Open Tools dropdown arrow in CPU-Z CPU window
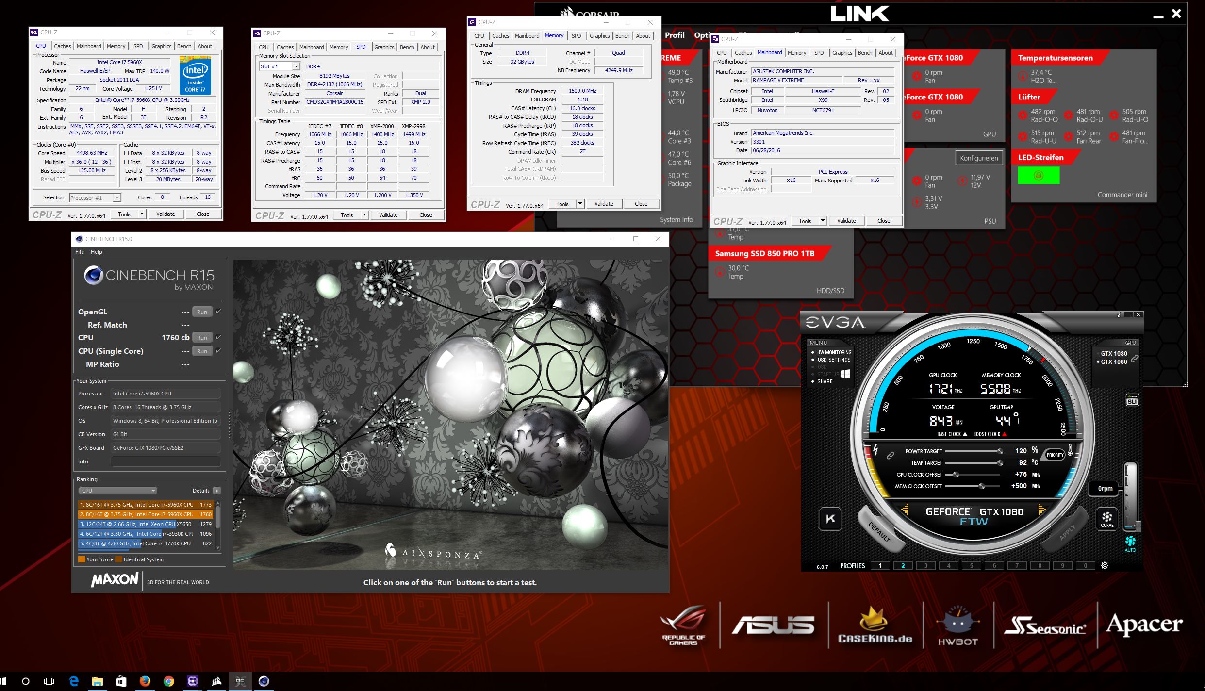The height and width of the screenshot is (691, 1205). coord(142,214)
